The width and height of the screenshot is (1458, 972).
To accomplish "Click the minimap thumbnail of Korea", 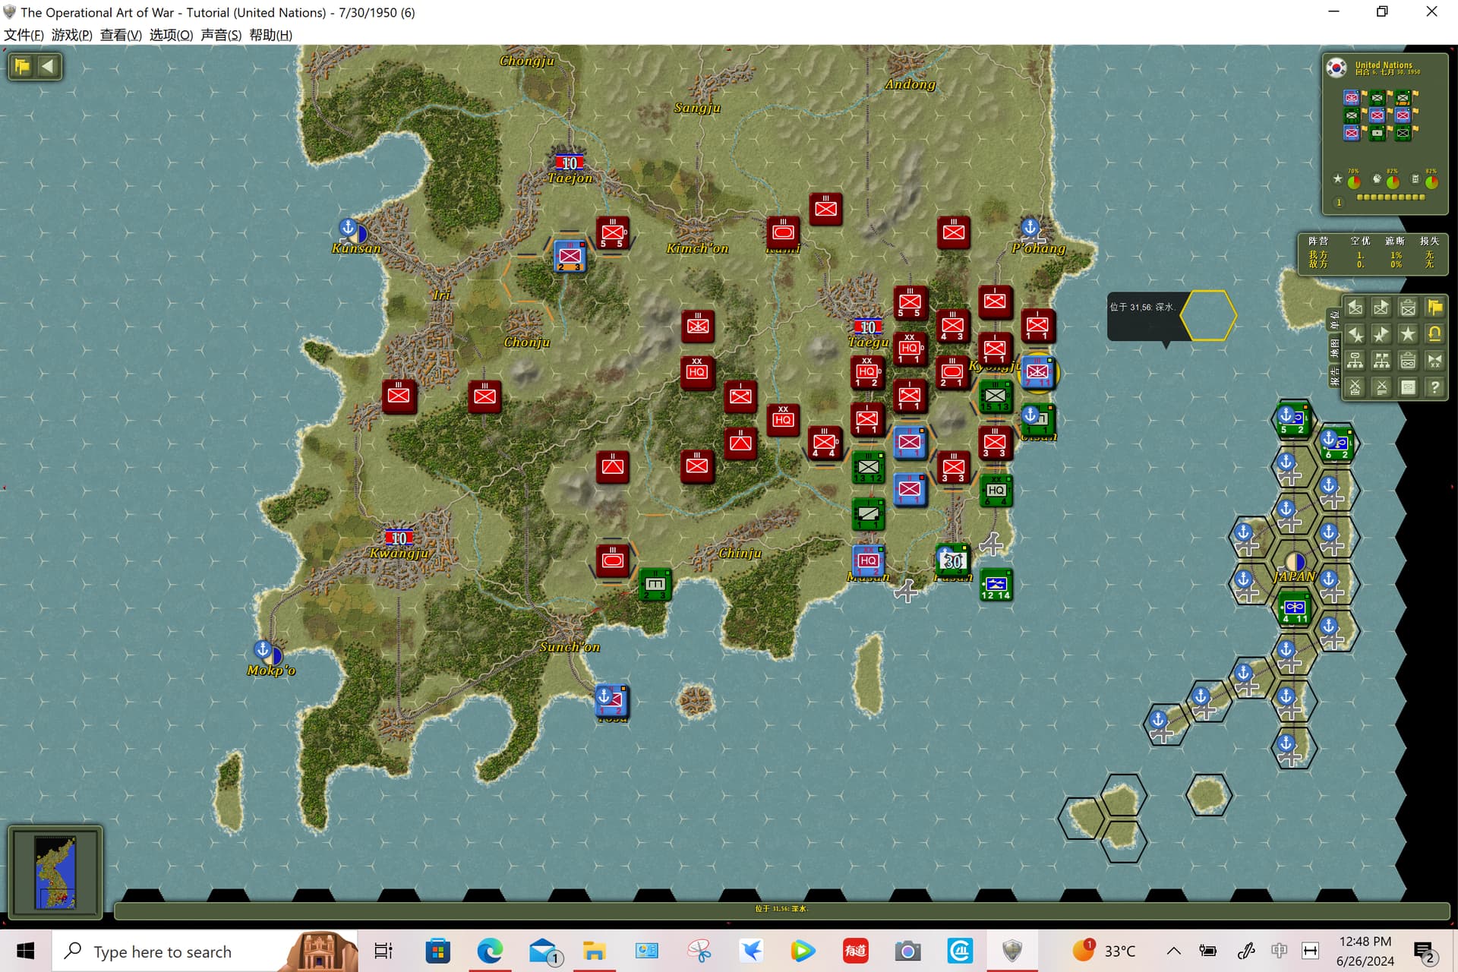I will click(x=55, y=872).
